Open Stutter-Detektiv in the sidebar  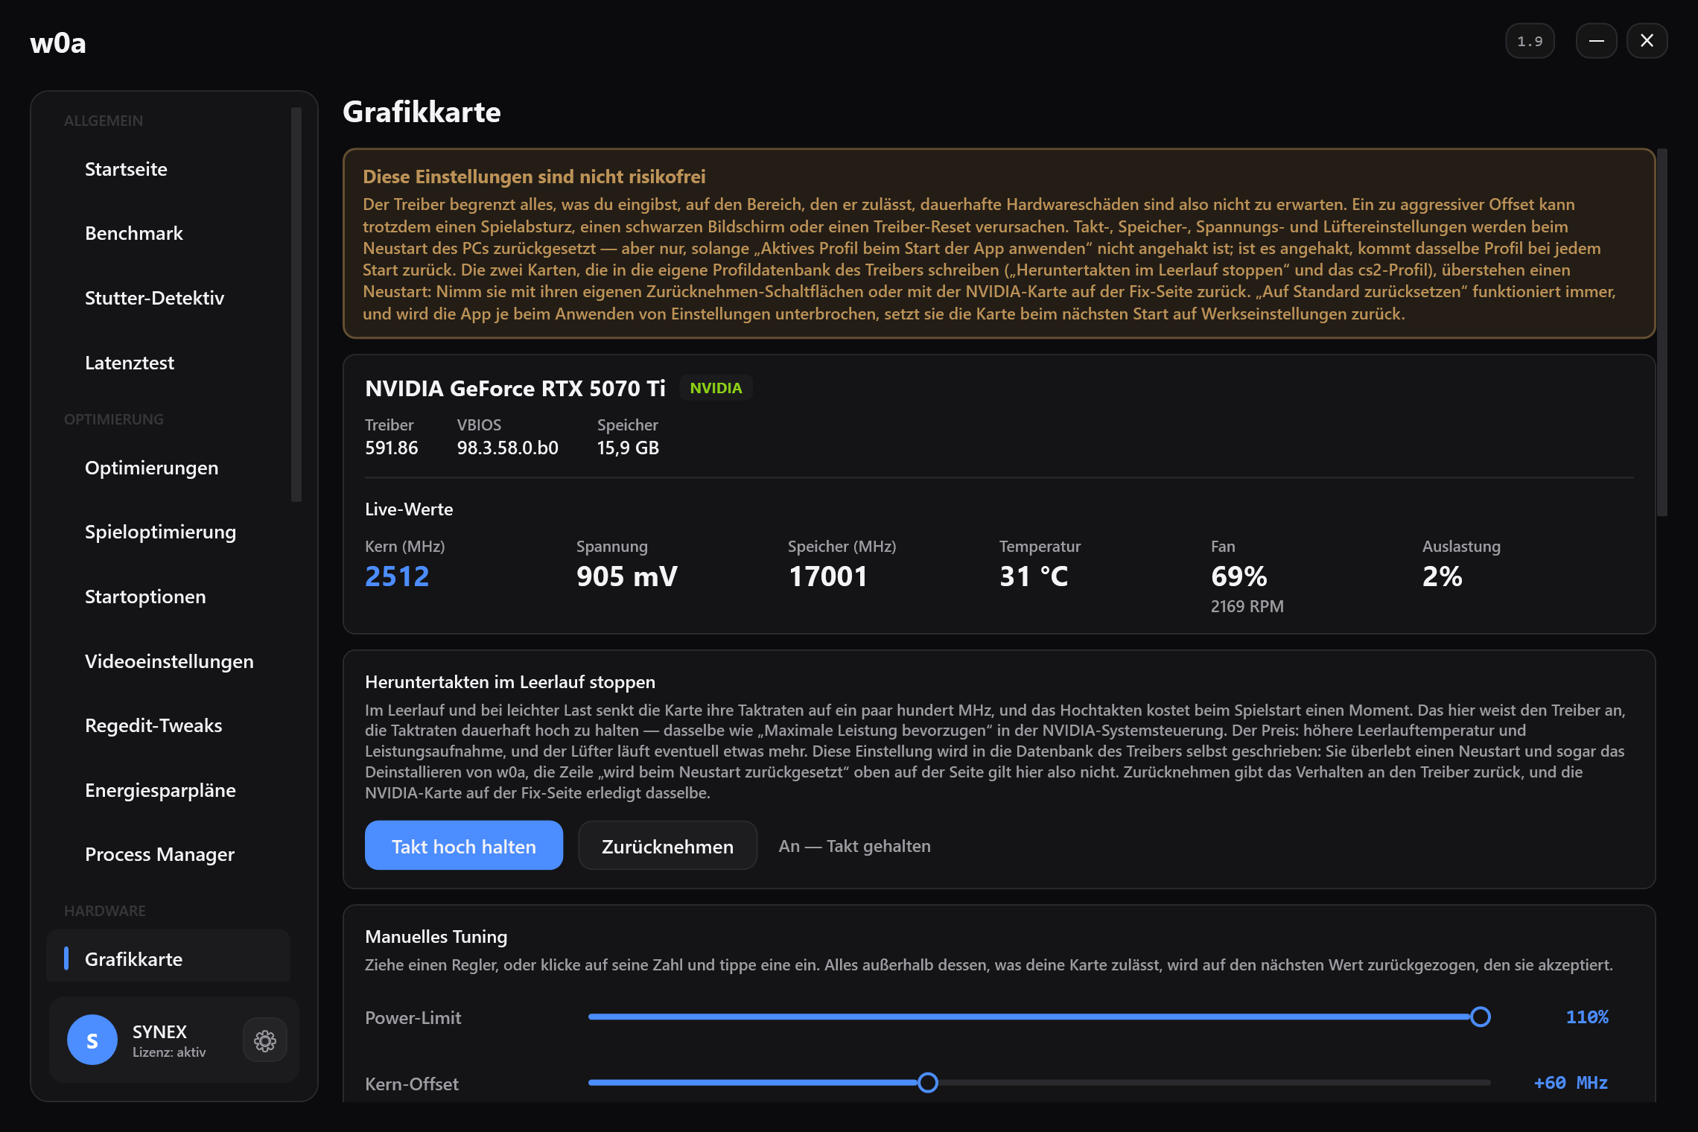[168, 298]
